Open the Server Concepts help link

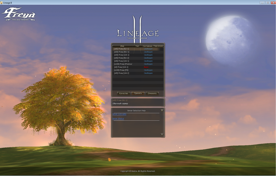pyautogui.click(x=120, y=114)
